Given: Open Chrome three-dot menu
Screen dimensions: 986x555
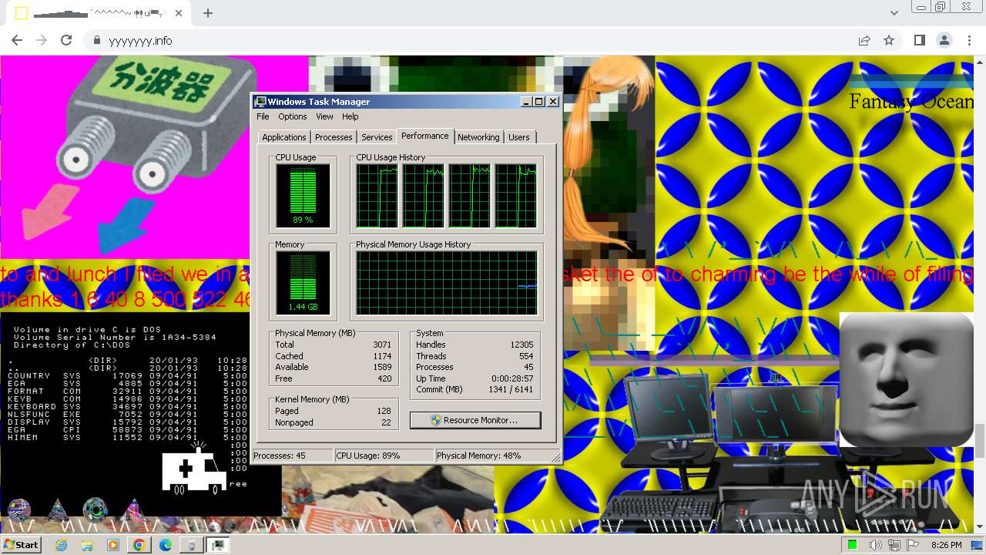Looking at the screenshot, I should 969,41.
